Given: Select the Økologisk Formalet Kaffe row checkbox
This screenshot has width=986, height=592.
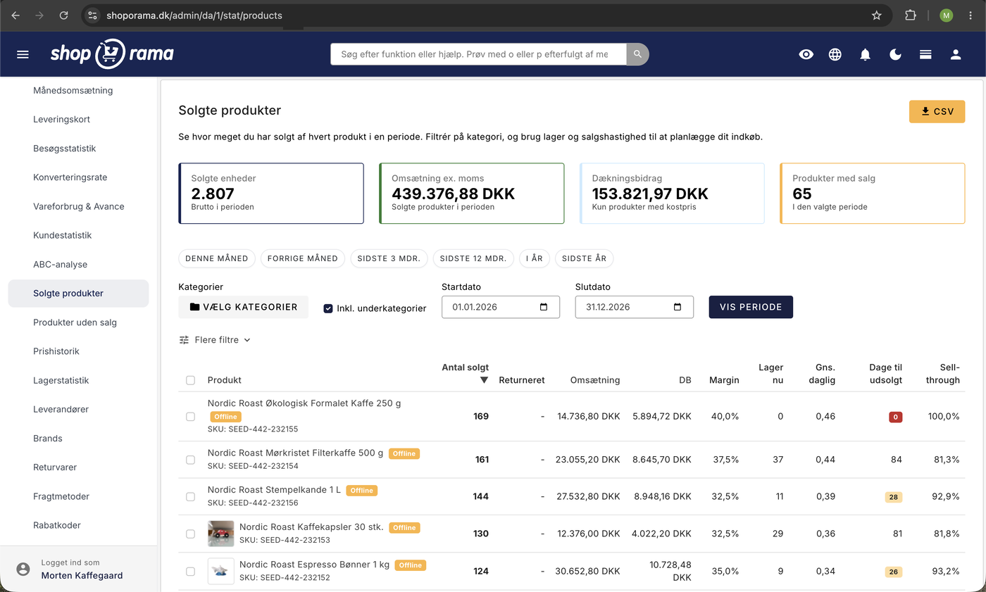Looking at the screenshot, I should pos(190,417).
